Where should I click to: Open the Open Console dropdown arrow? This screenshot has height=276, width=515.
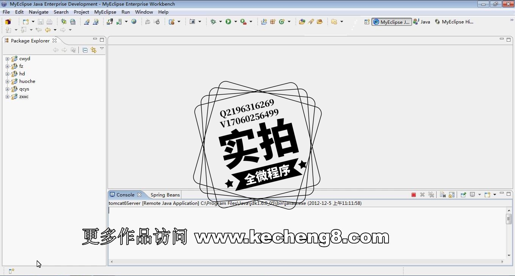pos(495,195)
